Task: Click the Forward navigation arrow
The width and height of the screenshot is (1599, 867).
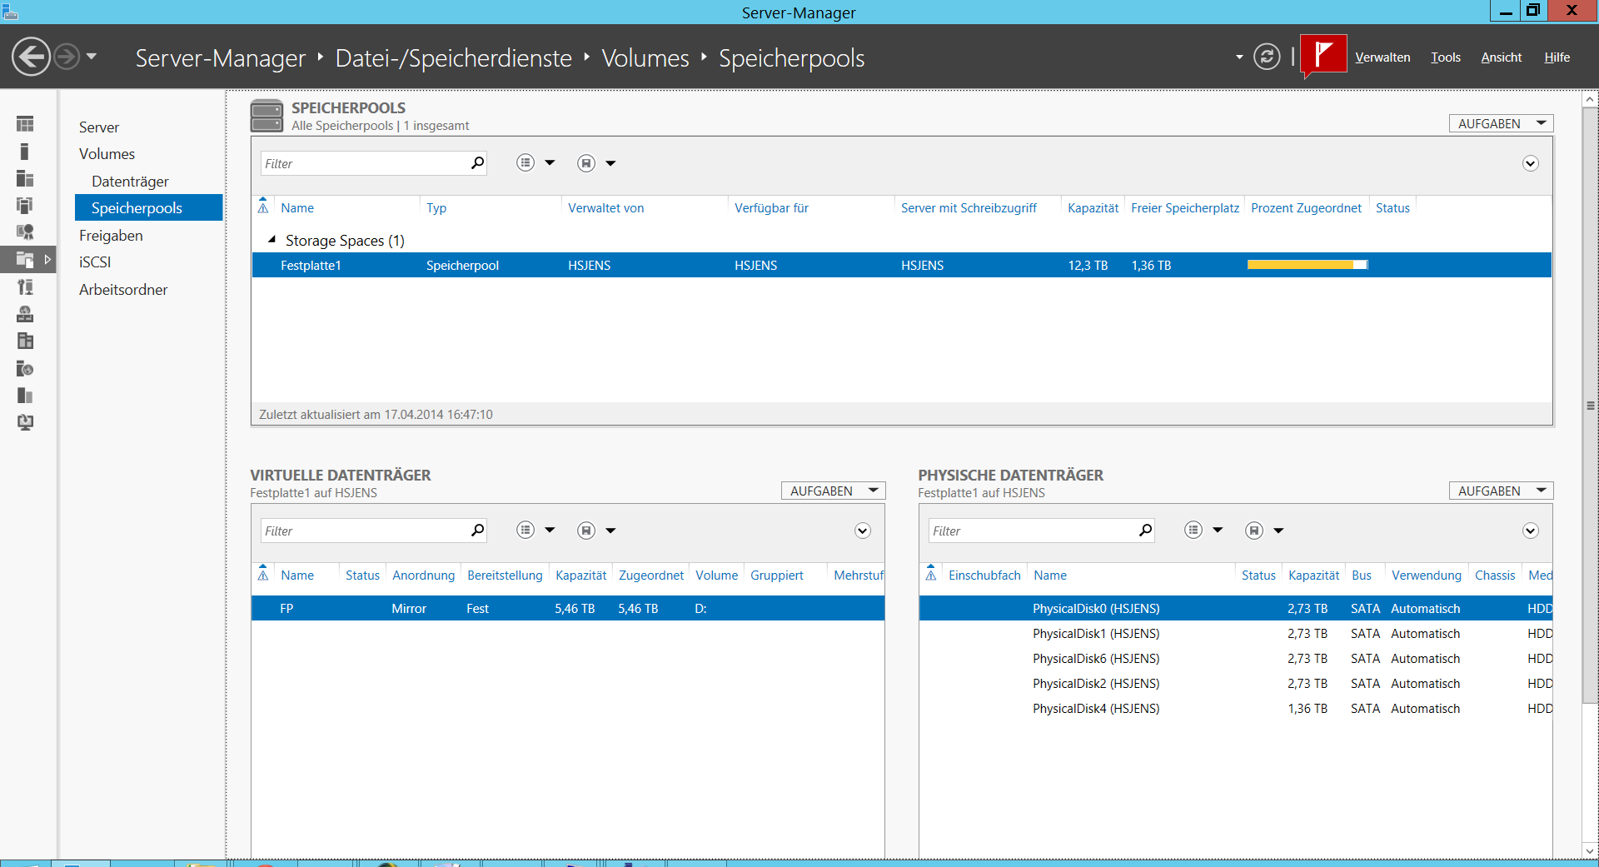Action: 67,57
